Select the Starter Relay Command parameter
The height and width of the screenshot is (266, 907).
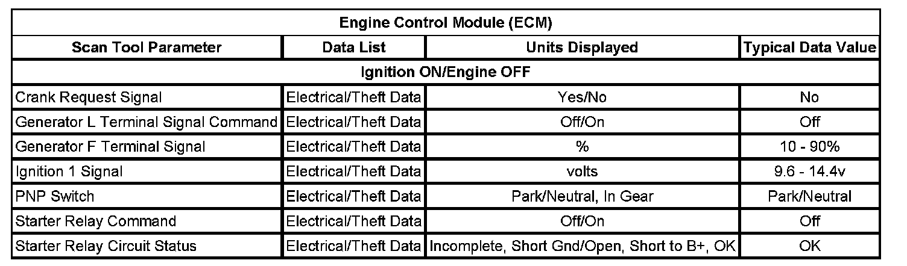(x=96, y=221)
